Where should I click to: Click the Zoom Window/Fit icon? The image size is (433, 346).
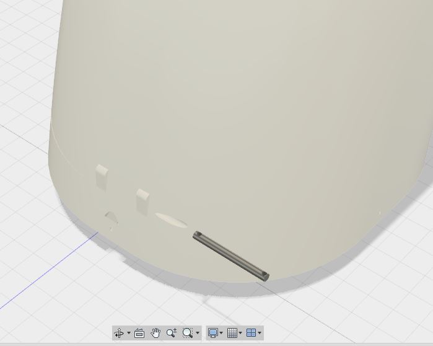pyautogui.click(x=188, y=333)
